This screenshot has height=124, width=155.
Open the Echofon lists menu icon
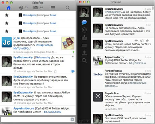pos(53,8)
